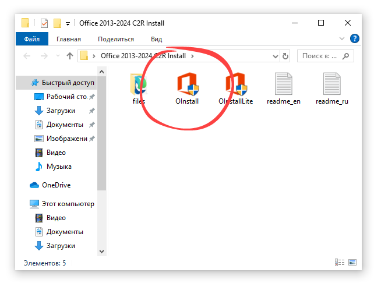Select Быстрый доступ in navigation pane

point(57,83)
